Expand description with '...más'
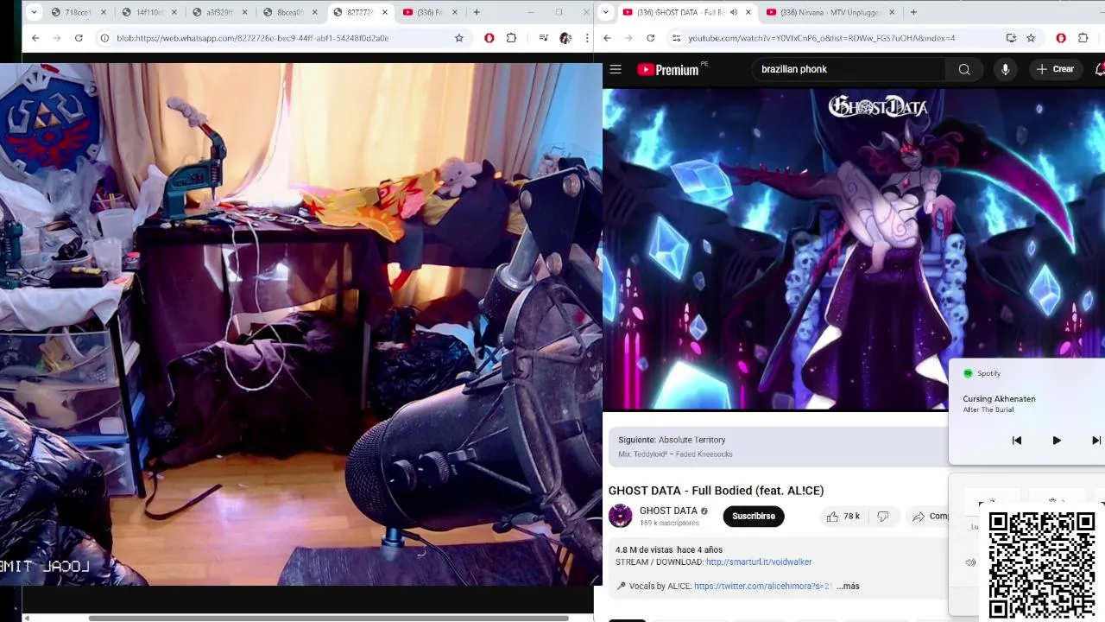1105x622 pixels. pyautogui.click(x=848, y=586)
